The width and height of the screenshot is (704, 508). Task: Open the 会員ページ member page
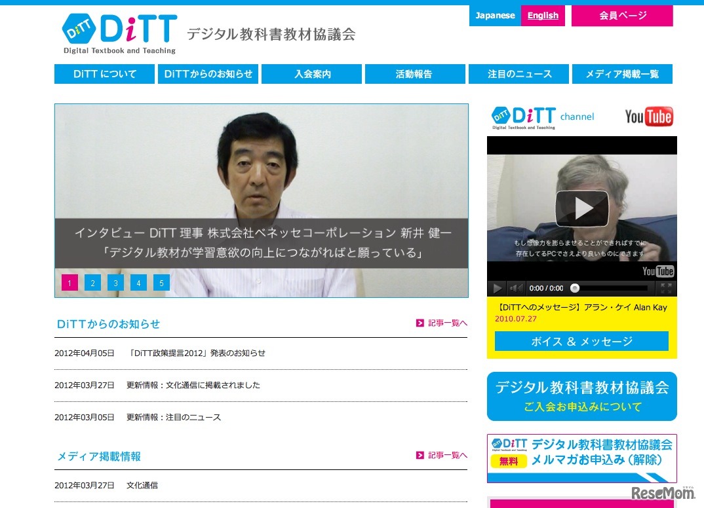pos(621,15)
